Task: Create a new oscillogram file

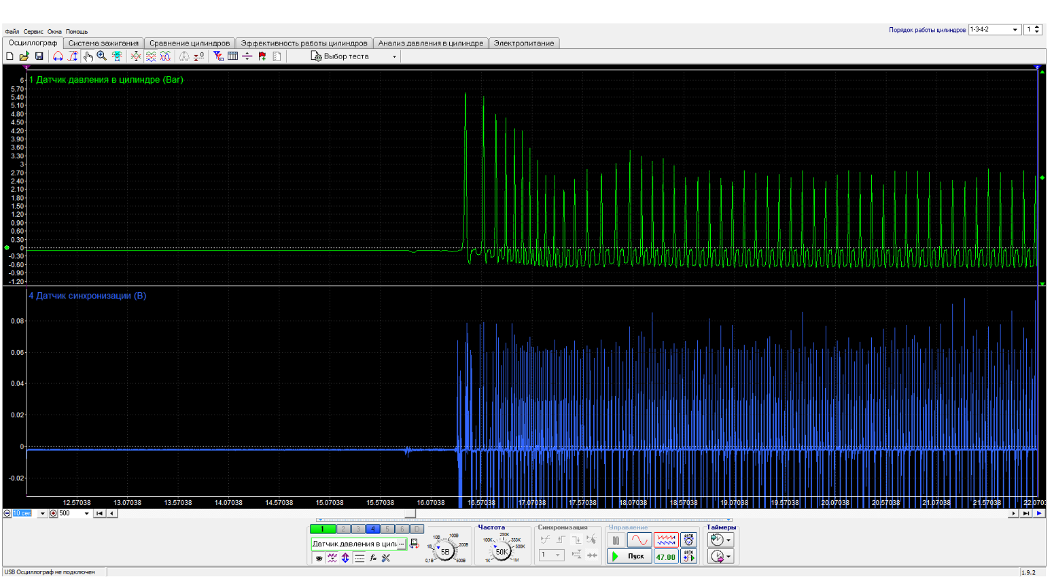Action: (10, 56)
